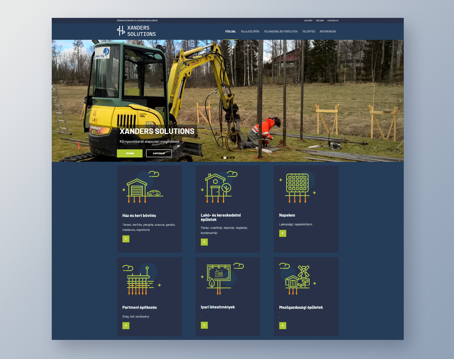Click the windmill farm icon

click(298, 279)
